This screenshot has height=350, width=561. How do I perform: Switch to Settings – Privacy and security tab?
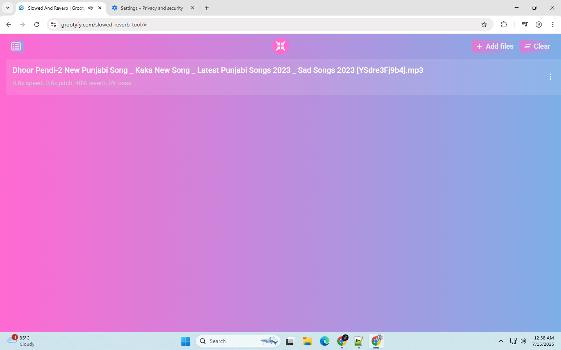point(152,8)
